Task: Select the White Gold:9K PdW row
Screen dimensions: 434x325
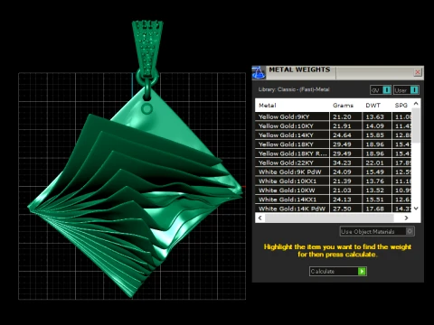Action: pos(333,172)
